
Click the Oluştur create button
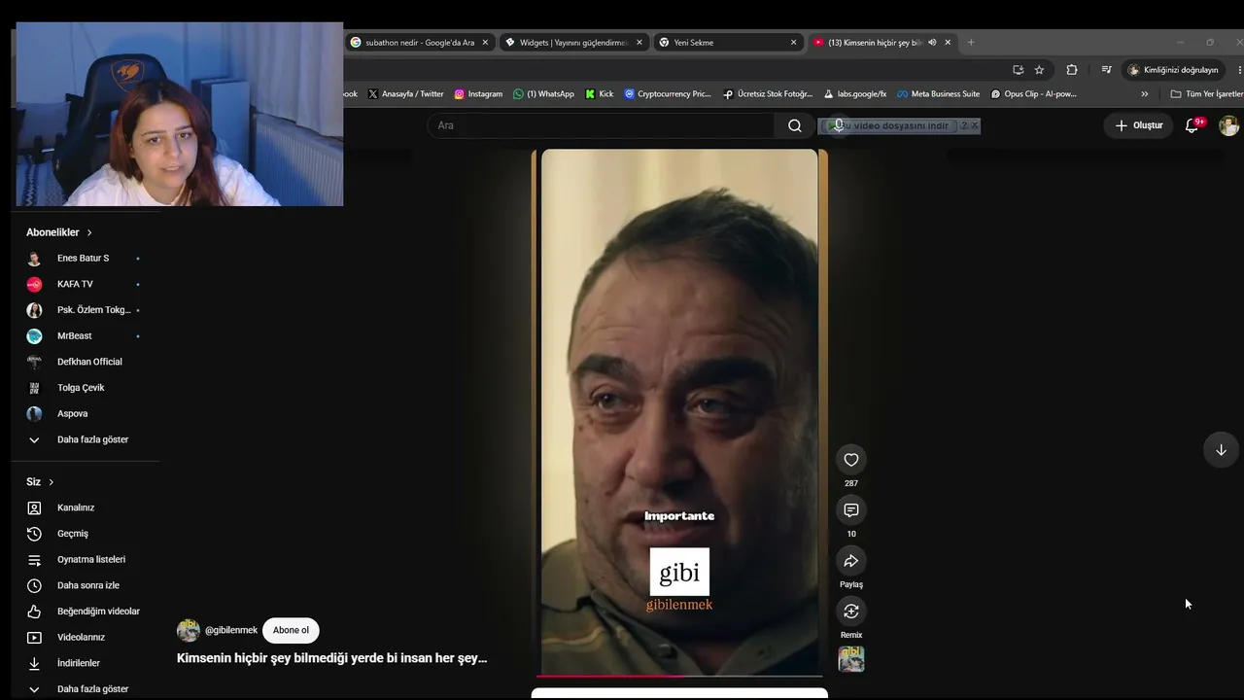[x=1139, y=125]
